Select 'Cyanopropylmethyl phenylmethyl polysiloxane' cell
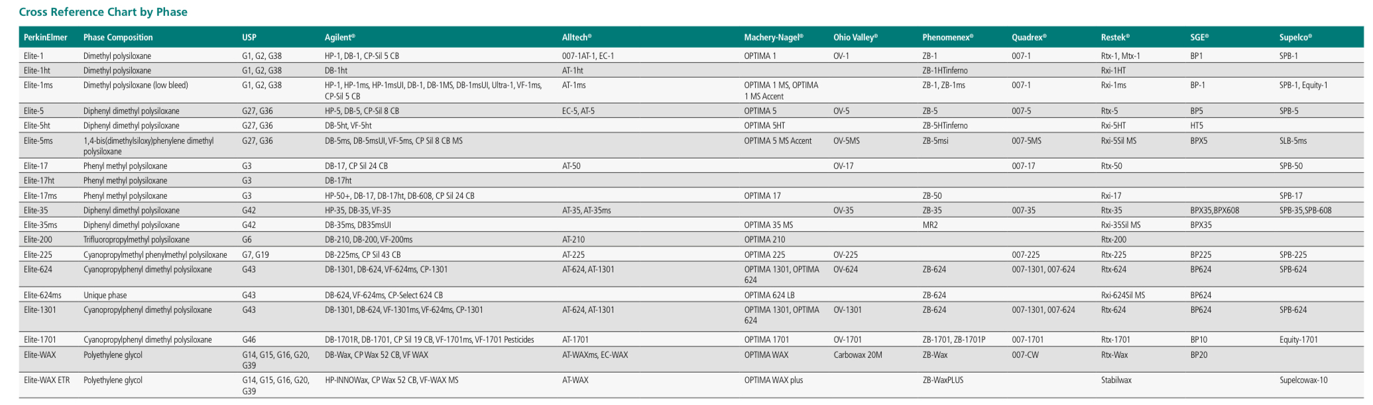1373x405 pixels. coord(155,255)
